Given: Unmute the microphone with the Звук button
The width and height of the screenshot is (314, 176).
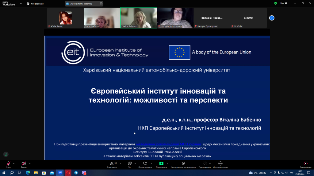Looking at the screenshot, I should [x=8, y=165].
